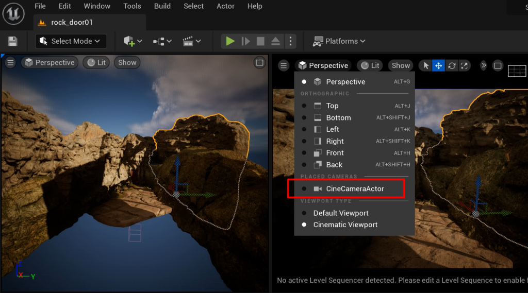Screen dimensions: 528x293
Task: Open the Tools menu
Action: click(x=132, y=6)
